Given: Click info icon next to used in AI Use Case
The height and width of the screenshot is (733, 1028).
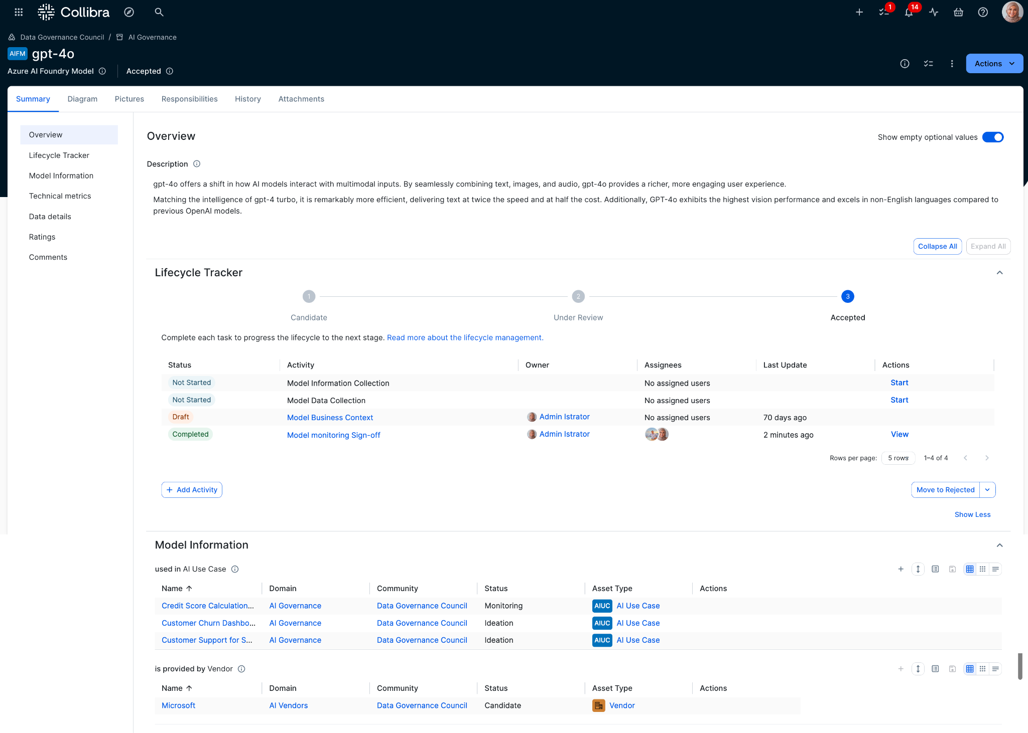Looking at the screenshot, I should 235,569.
